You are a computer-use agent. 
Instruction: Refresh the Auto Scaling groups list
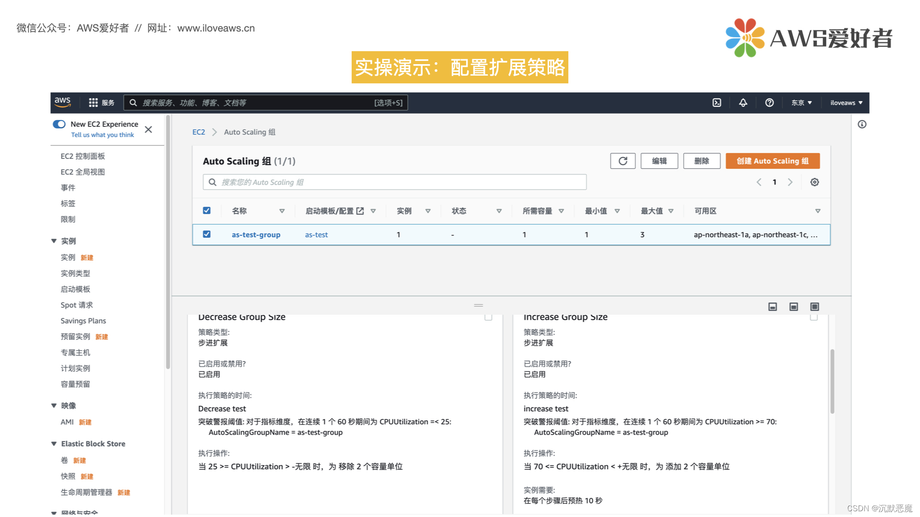(x=623, y=161)
